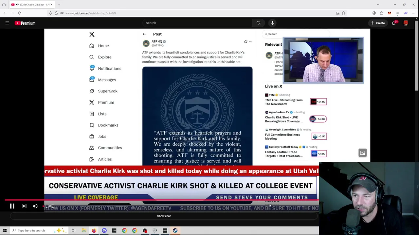
Task: Open picture-in-picture from address bar icon
Action: (x=337, y=13)
